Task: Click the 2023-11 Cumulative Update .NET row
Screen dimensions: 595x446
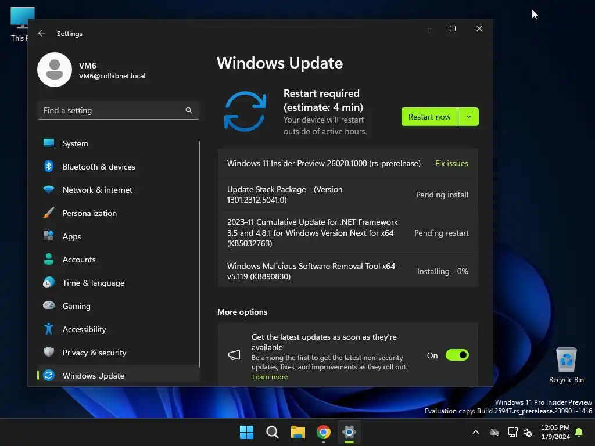Action: [347, 232]
